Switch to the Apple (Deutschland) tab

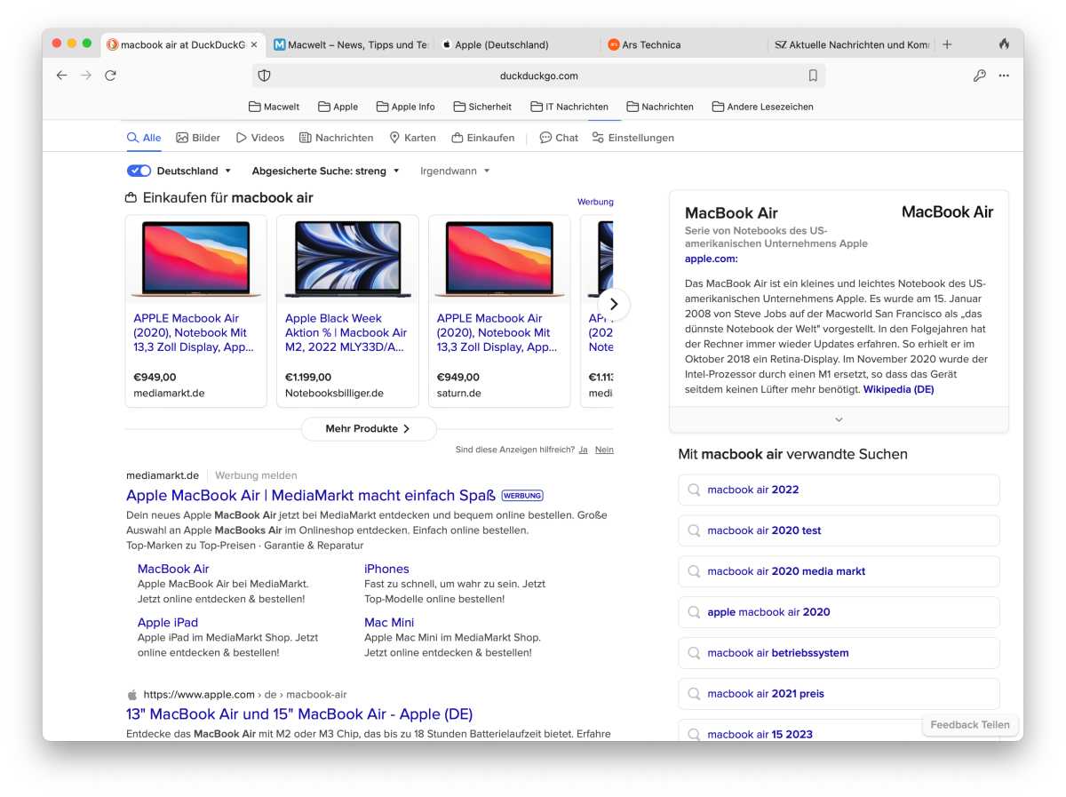516,44
